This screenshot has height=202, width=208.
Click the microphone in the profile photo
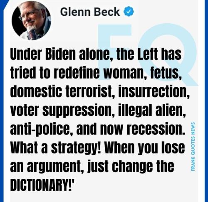click(x=32, y=34)
